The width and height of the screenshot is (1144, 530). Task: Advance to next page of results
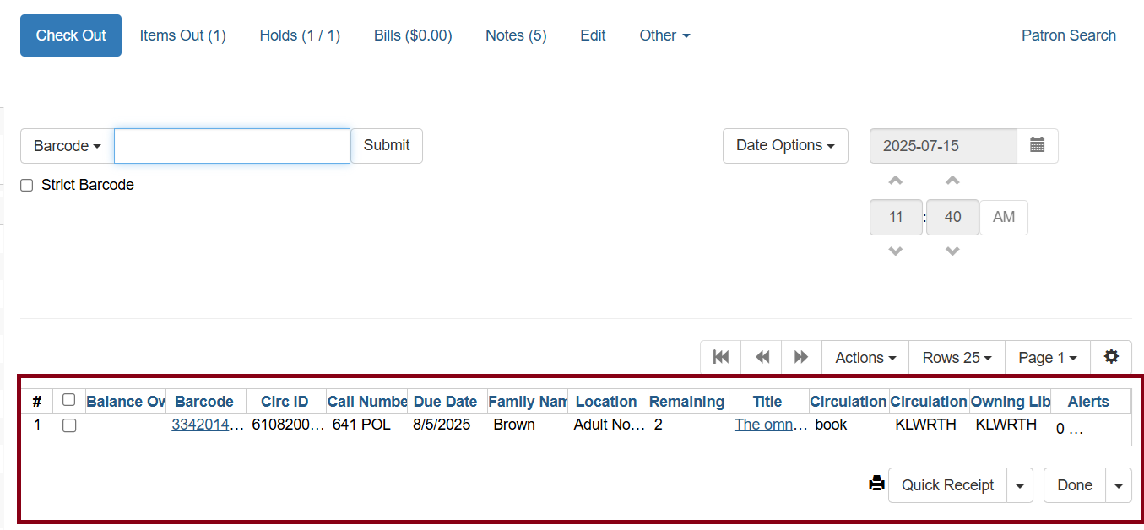point(801,358)
